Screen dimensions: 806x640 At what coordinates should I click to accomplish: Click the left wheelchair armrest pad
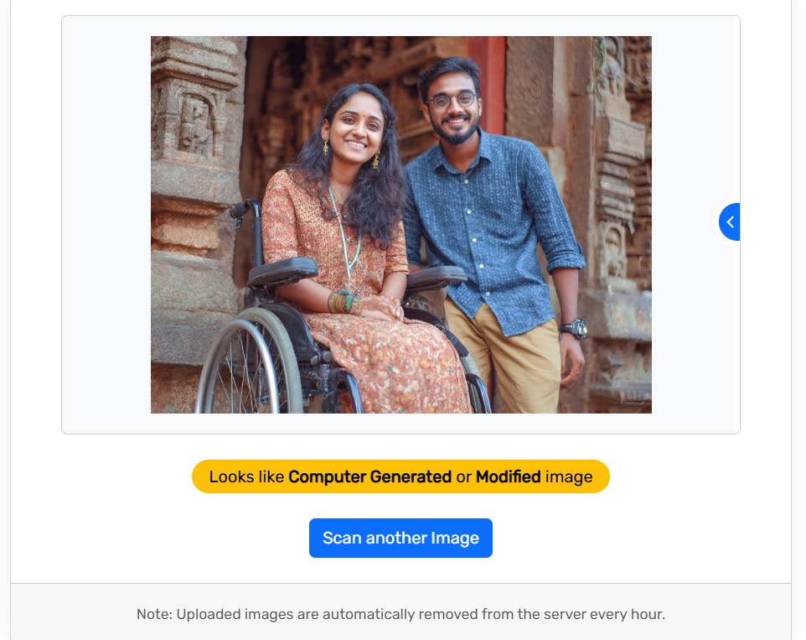coord(282,271)
